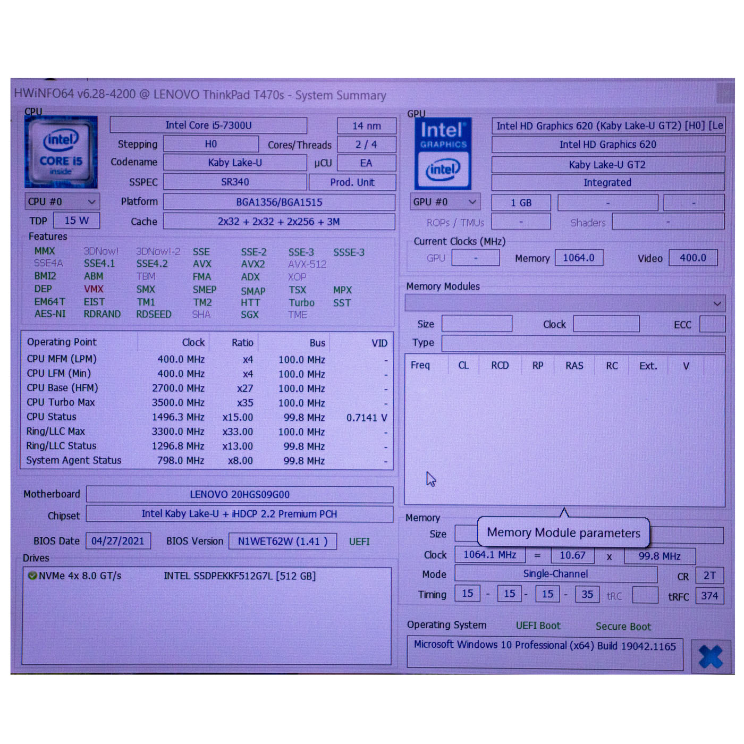Click the memory multiplier 10.67 field
The image size is (744, 744).
(x=572, y=555)
